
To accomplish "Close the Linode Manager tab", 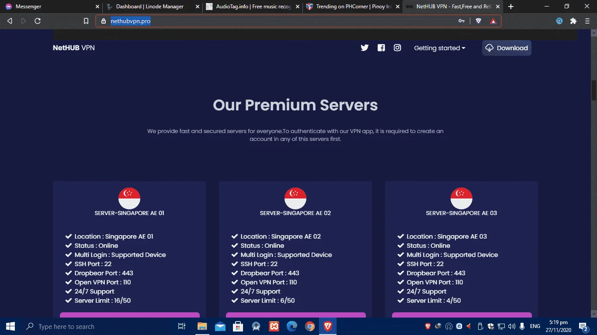I will click(x=198, y=7).
